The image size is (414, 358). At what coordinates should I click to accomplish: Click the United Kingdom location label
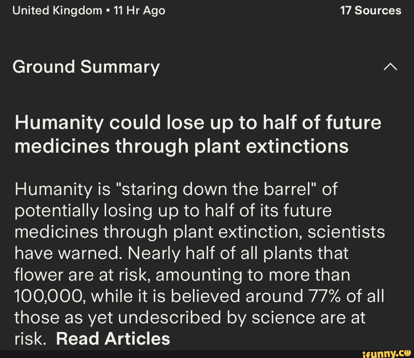[57, 10]
